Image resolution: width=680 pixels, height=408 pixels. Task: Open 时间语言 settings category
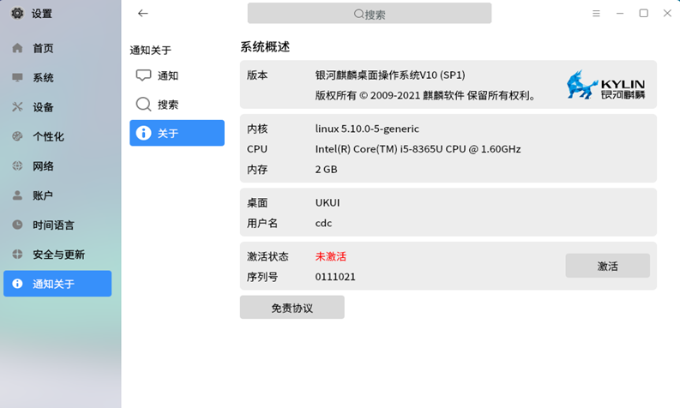tap(57, 225)
